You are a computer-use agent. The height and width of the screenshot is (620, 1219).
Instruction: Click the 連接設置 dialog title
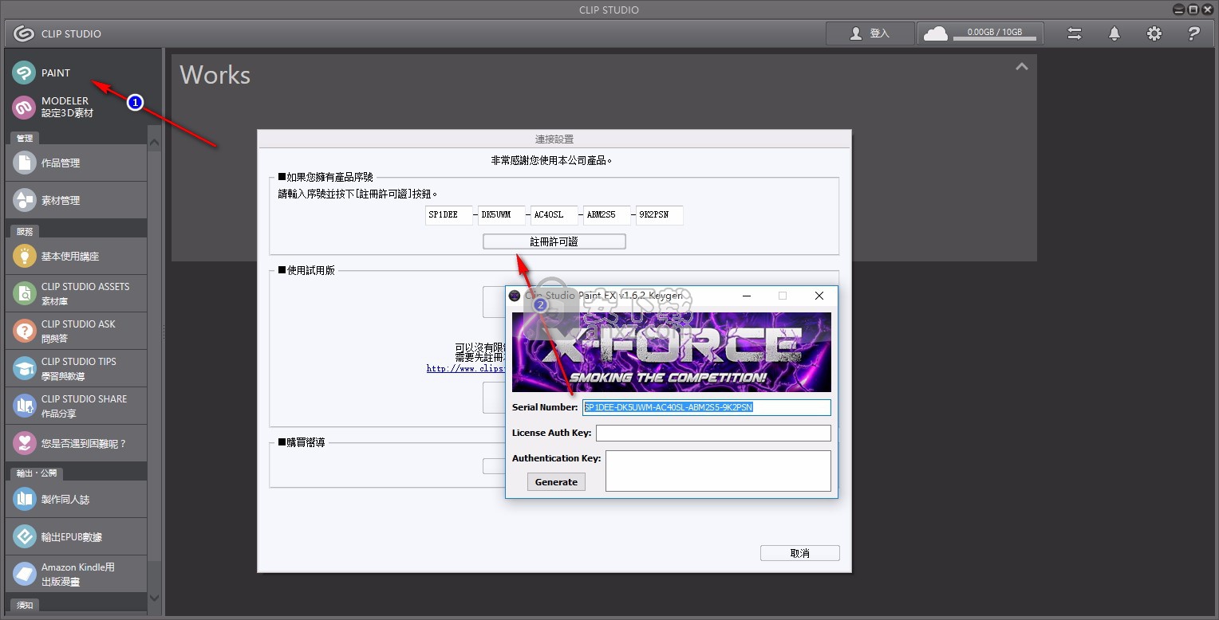tap(554, 139)
